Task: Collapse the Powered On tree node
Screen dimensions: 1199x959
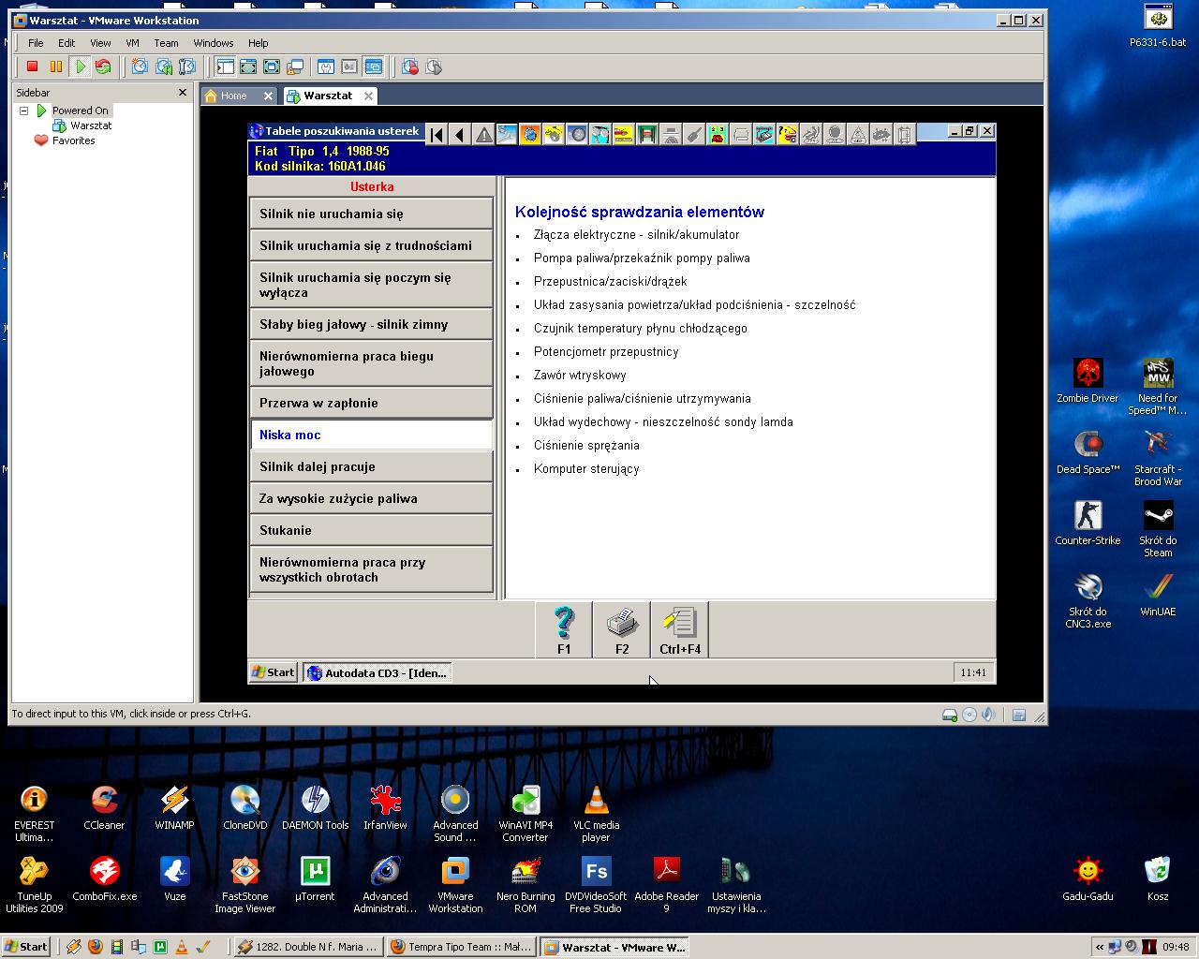Action: tap(24, 111)
